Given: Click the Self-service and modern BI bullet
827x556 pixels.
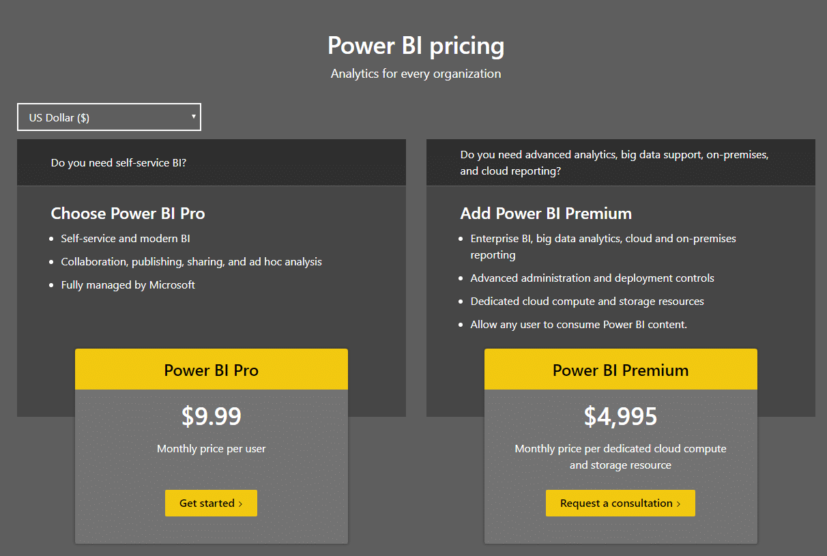Looking at the screenshot, I should click(126, 239).
